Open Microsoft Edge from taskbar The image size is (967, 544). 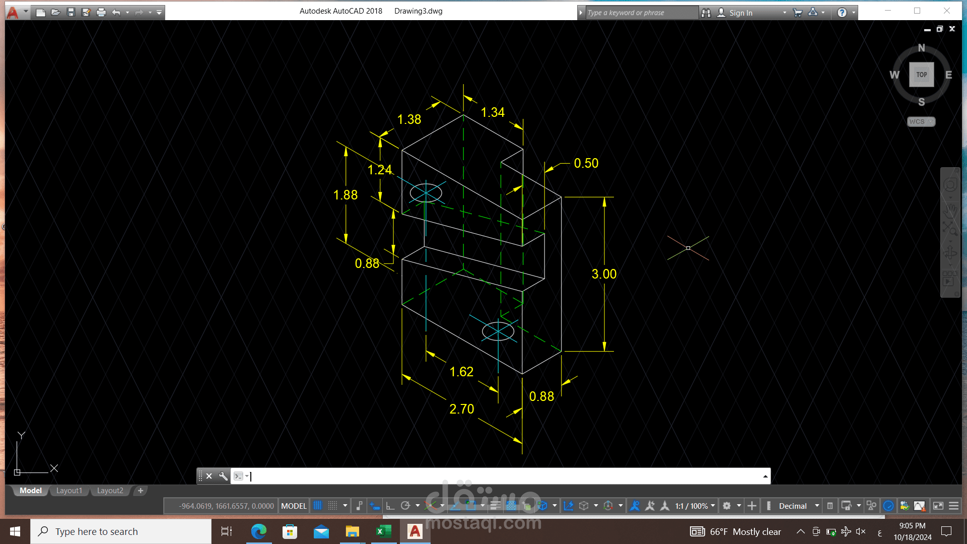259,531
